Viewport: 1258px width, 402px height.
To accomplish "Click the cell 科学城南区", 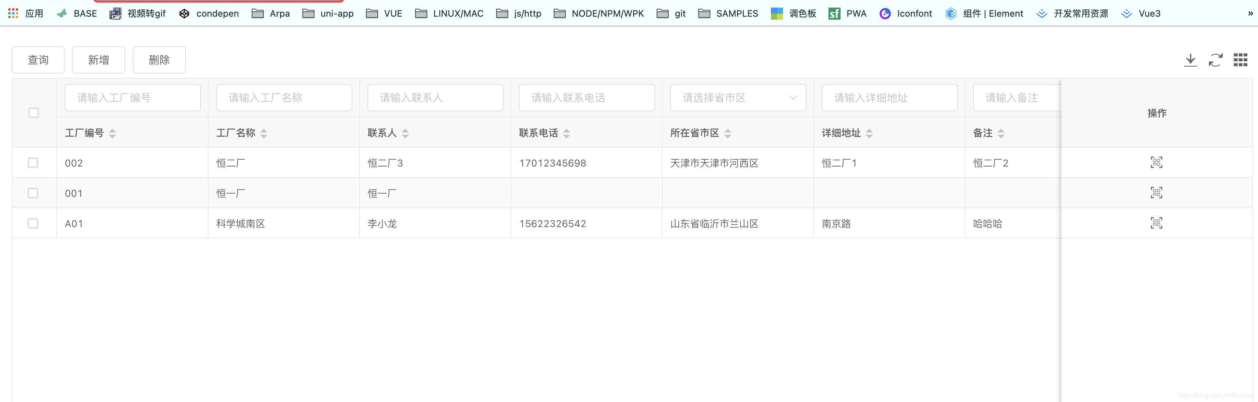I will pos(241,224).
